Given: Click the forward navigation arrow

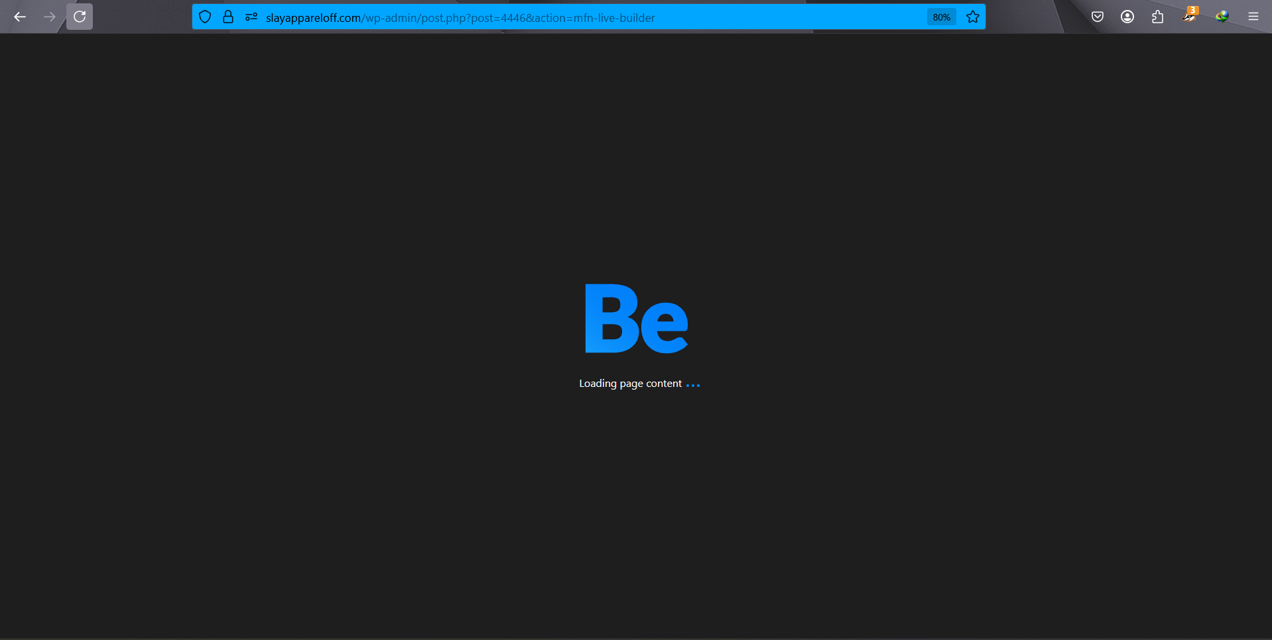Looking at the screenshot, I should (x=50, y=17).
